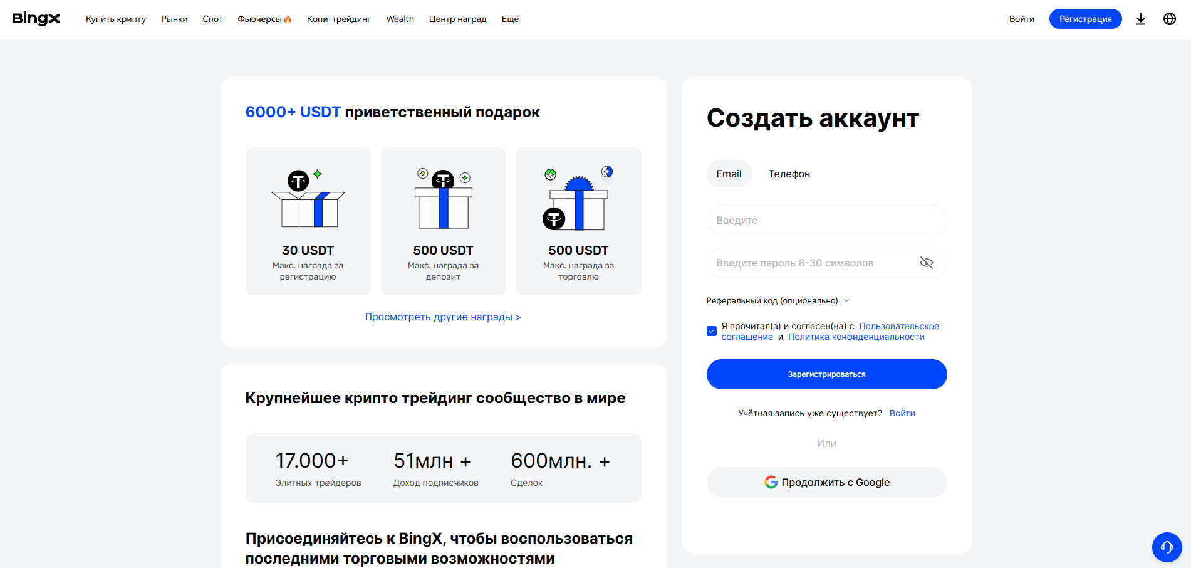1191x568 pixels.
Task: Click the 30 USDT gift box illustration
Action: pyautogui.click(x=308, y=199)
